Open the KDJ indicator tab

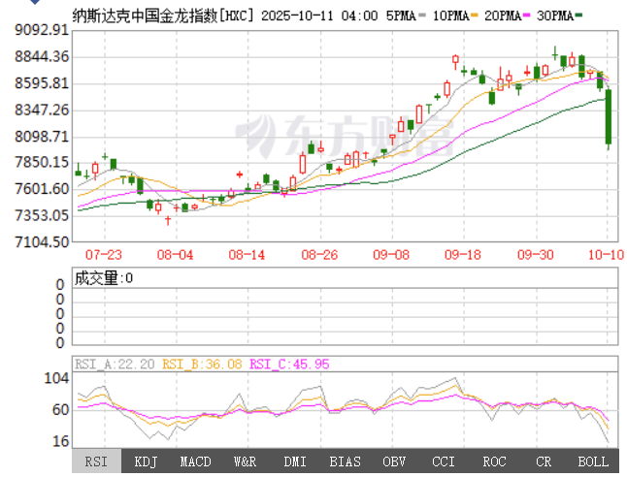tap(146, 461)
